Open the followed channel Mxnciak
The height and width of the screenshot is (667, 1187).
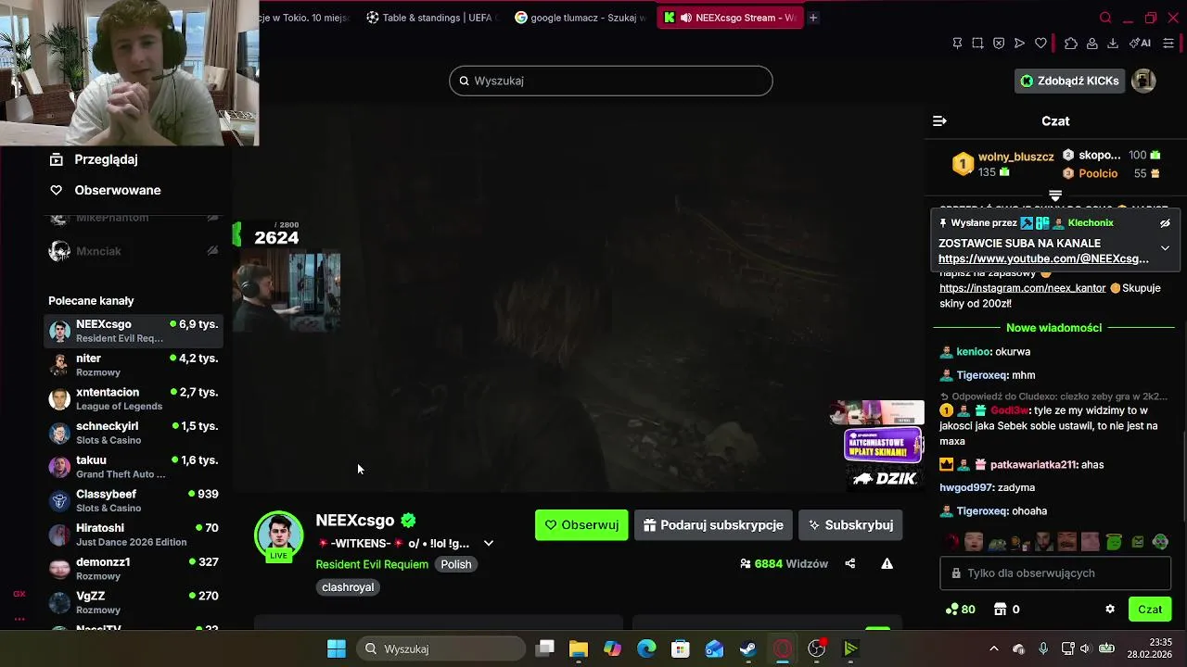point(134,251)
